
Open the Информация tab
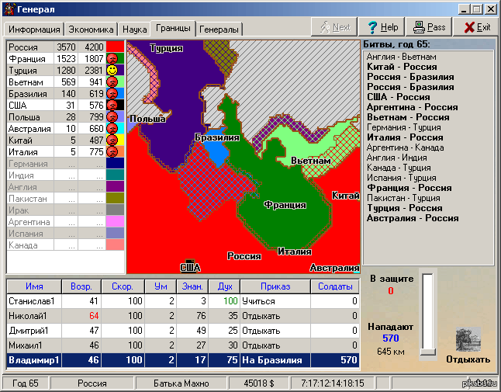[x=33, y=29]
